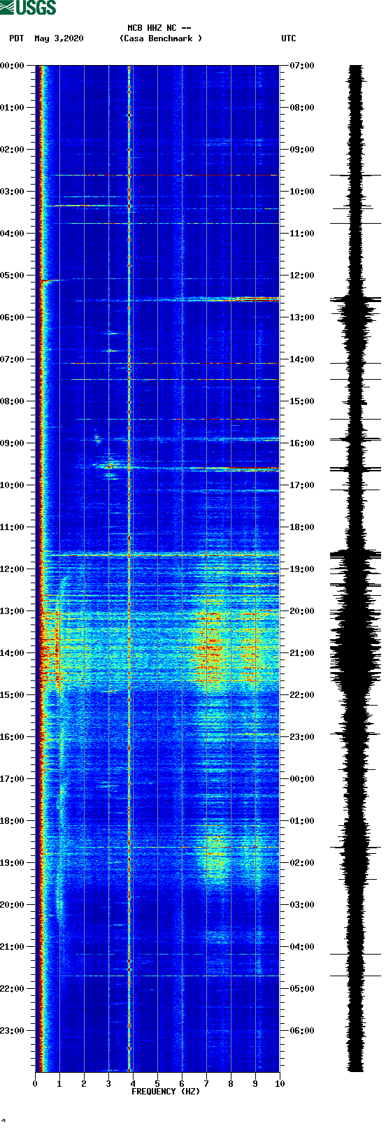Click the '12:00' PDT time label
Screen dimensions: 386x1128
pos(12,569)
